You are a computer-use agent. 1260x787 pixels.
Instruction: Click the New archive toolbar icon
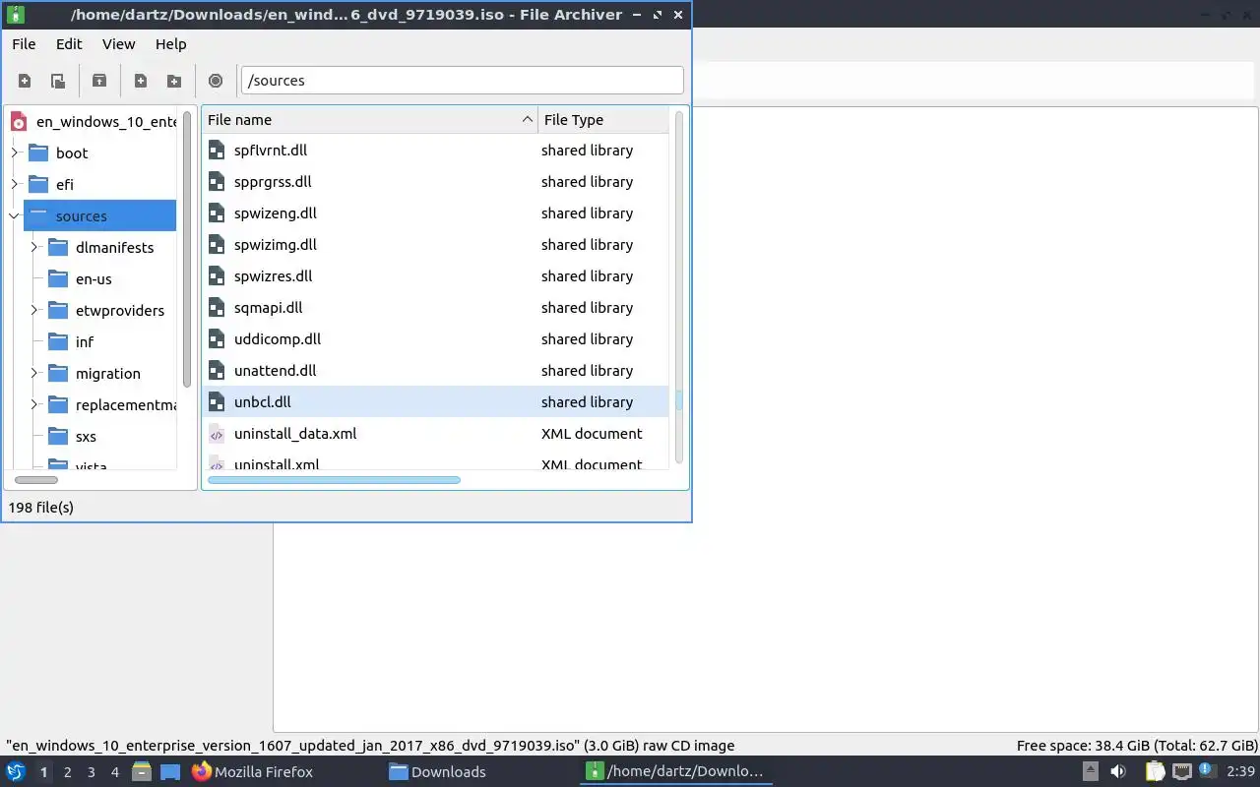pyautogui.click(x=25, y=81)
